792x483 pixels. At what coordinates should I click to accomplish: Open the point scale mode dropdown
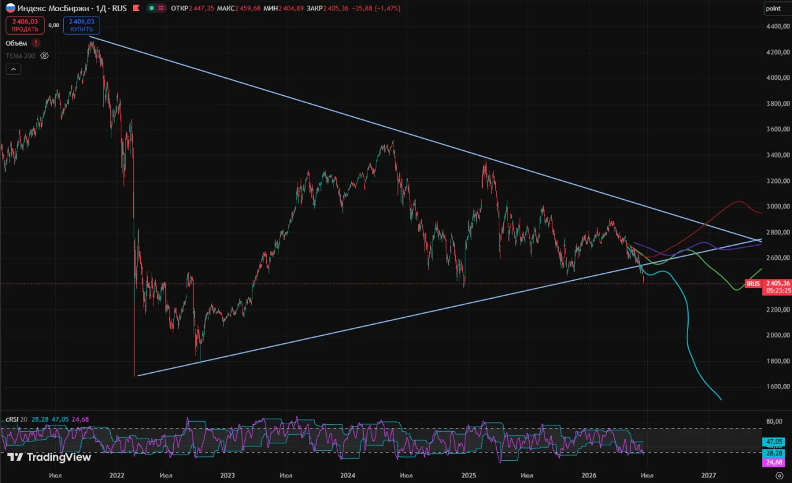[773, 8]
